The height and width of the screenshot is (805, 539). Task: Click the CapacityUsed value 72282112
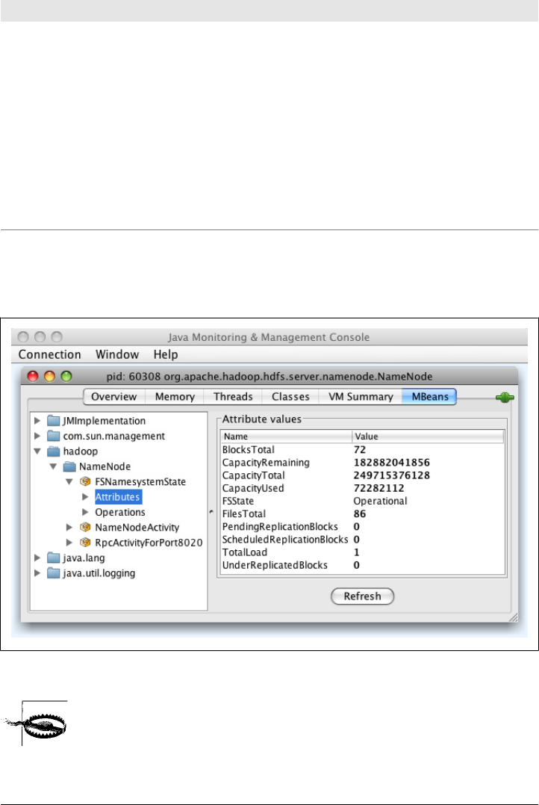point(379,488)
